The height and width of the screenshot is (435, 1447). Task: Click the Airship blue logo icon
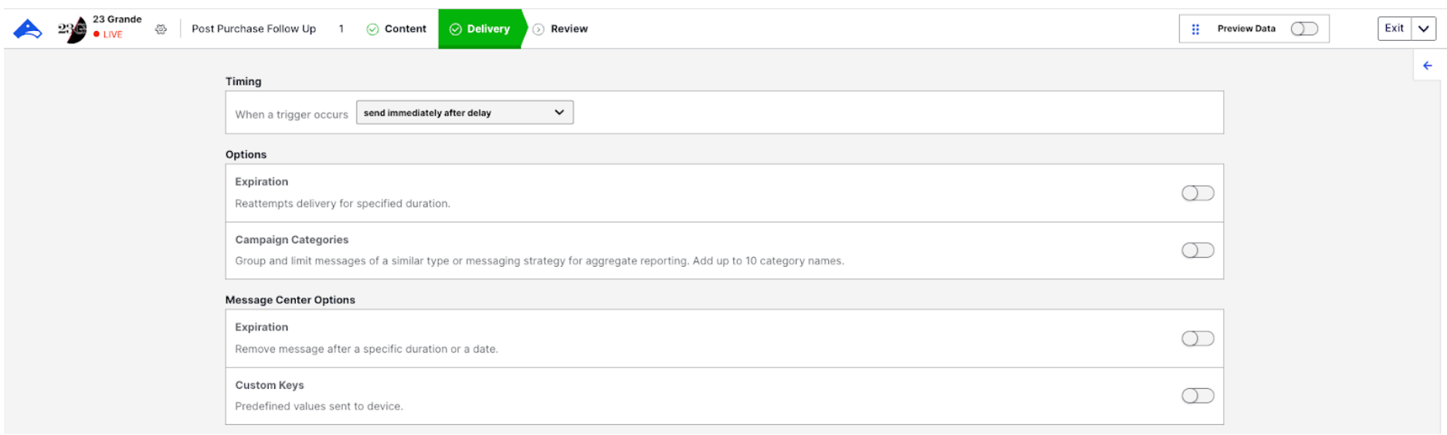pyautogui.click(x=28, y=29)
